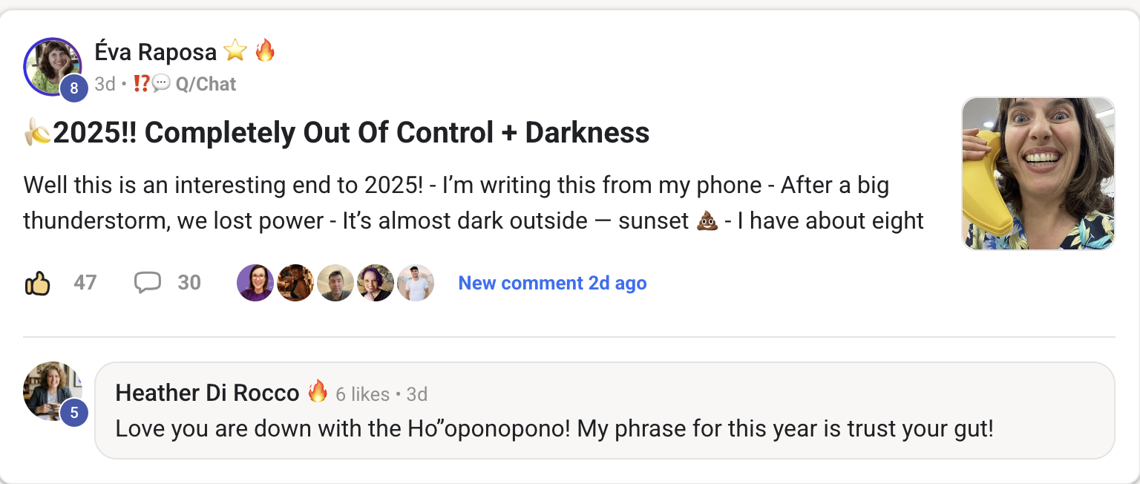Click the third commenter avatar
Image resolution: width=1140 pixels, height=484 pixels.
pos(335,283)
